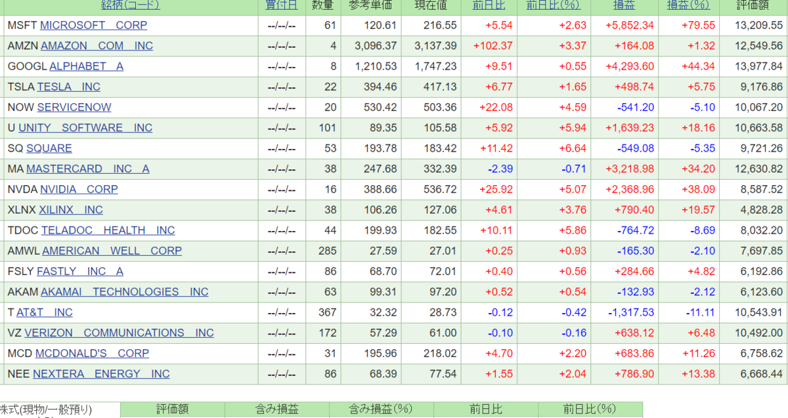Select XLNX reference price 106.26
Screen dimensions: 788x418
coord(380,210)
